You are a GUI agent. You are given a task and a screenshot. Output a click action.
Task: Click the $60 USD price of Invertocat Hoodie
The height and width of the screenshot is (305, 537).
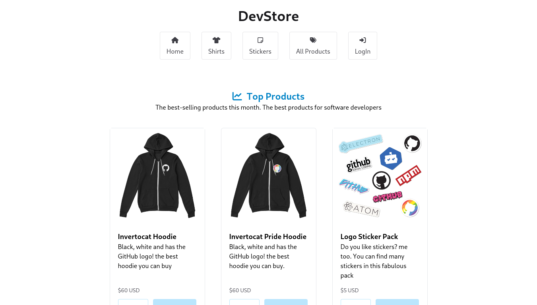click(x=129, y=290)
